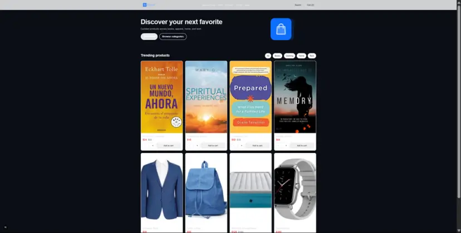Click the blue shopping bag icon

coord(281,29)
